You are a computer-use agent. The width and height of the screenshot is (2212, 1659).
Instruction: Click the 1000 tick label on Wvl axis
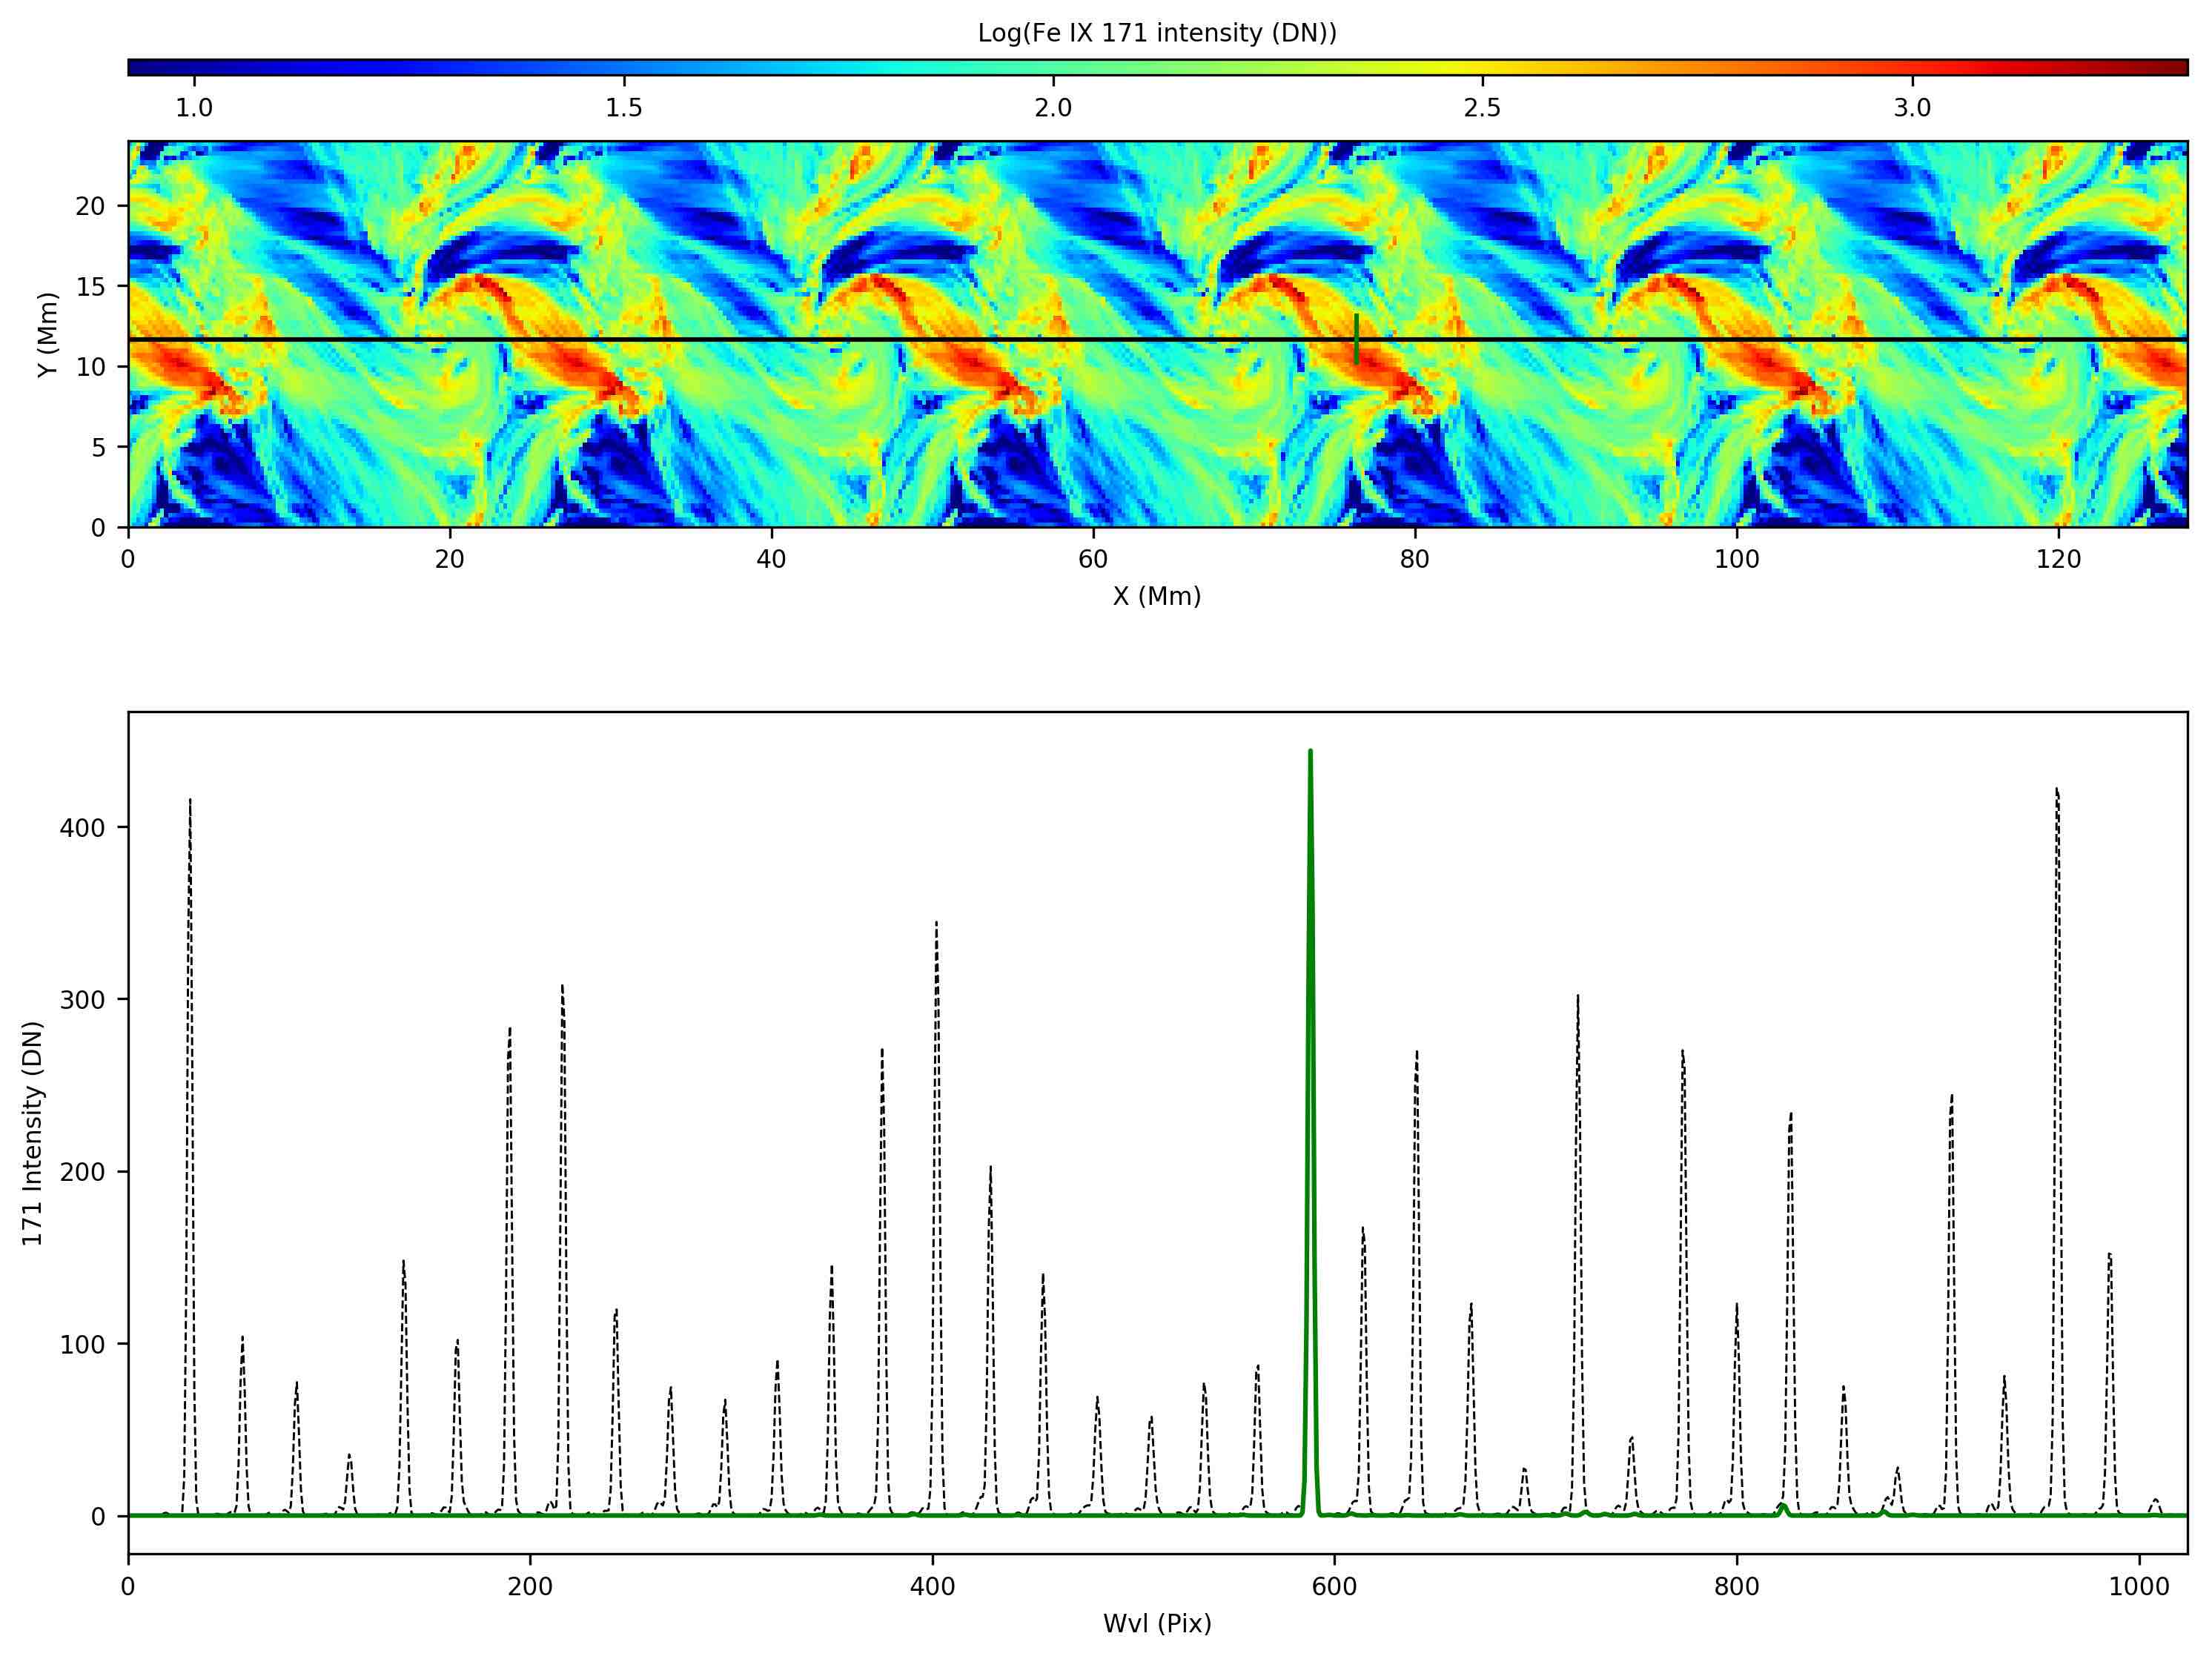(2139, 1587)
